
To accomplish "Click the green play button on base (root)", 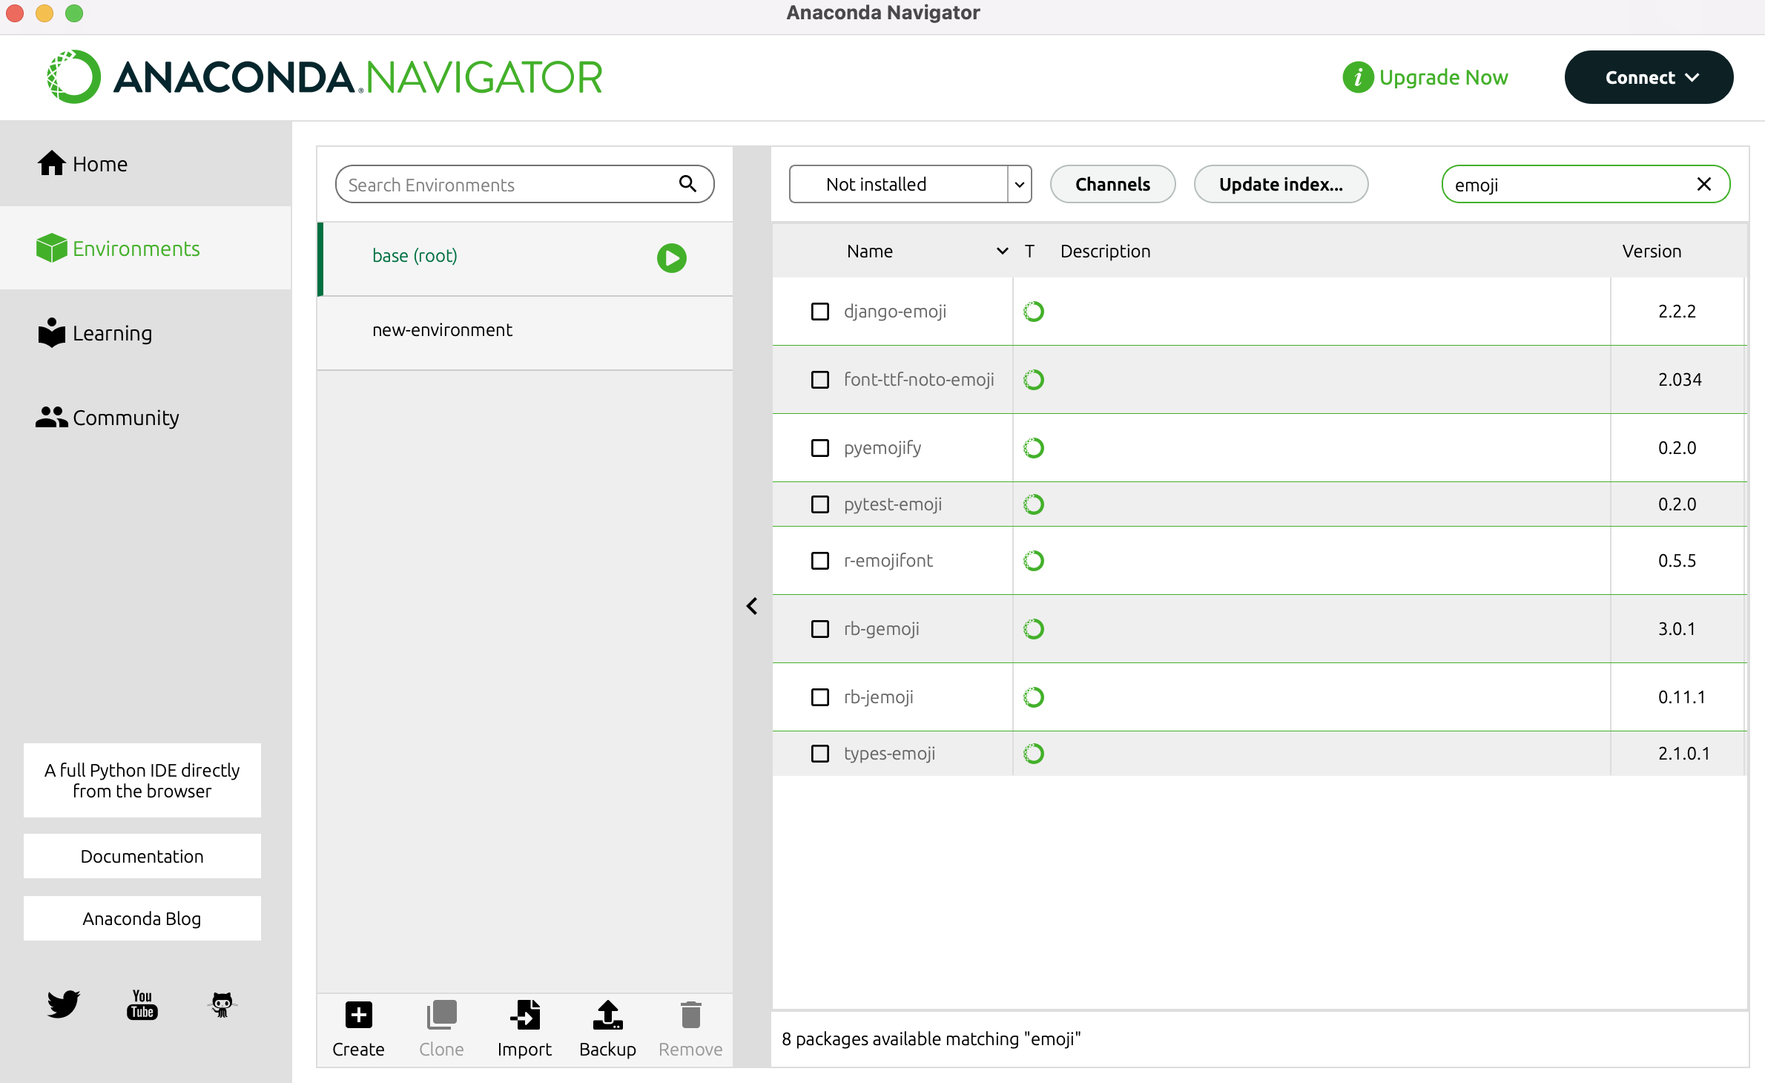I will (672, 258).
